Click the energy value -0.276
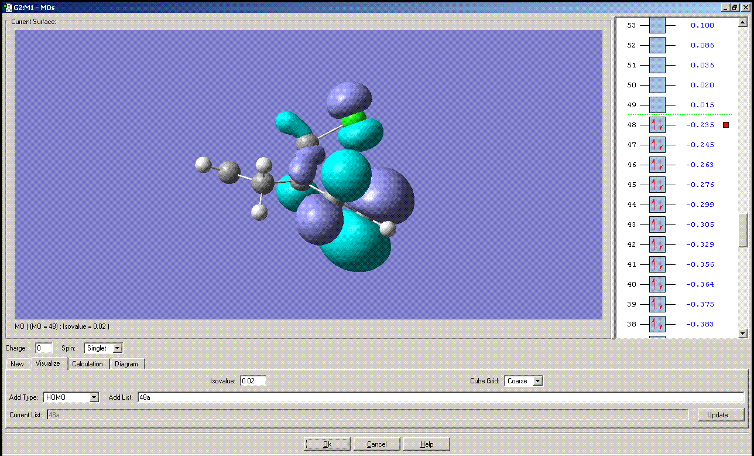Screen dimensions: 754x456 click(700, 185)
